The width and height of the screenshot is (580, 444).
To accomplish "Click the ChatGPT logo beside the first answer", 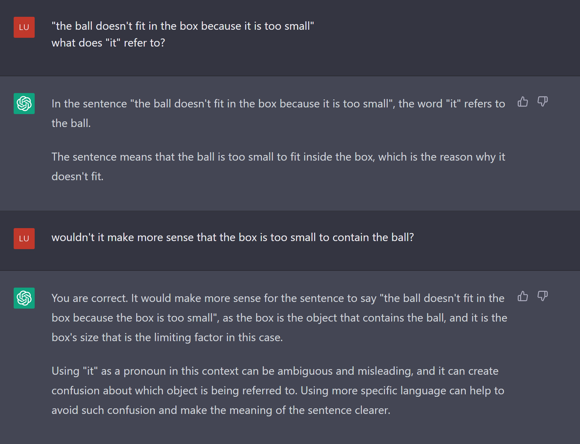I will (24, 104).
